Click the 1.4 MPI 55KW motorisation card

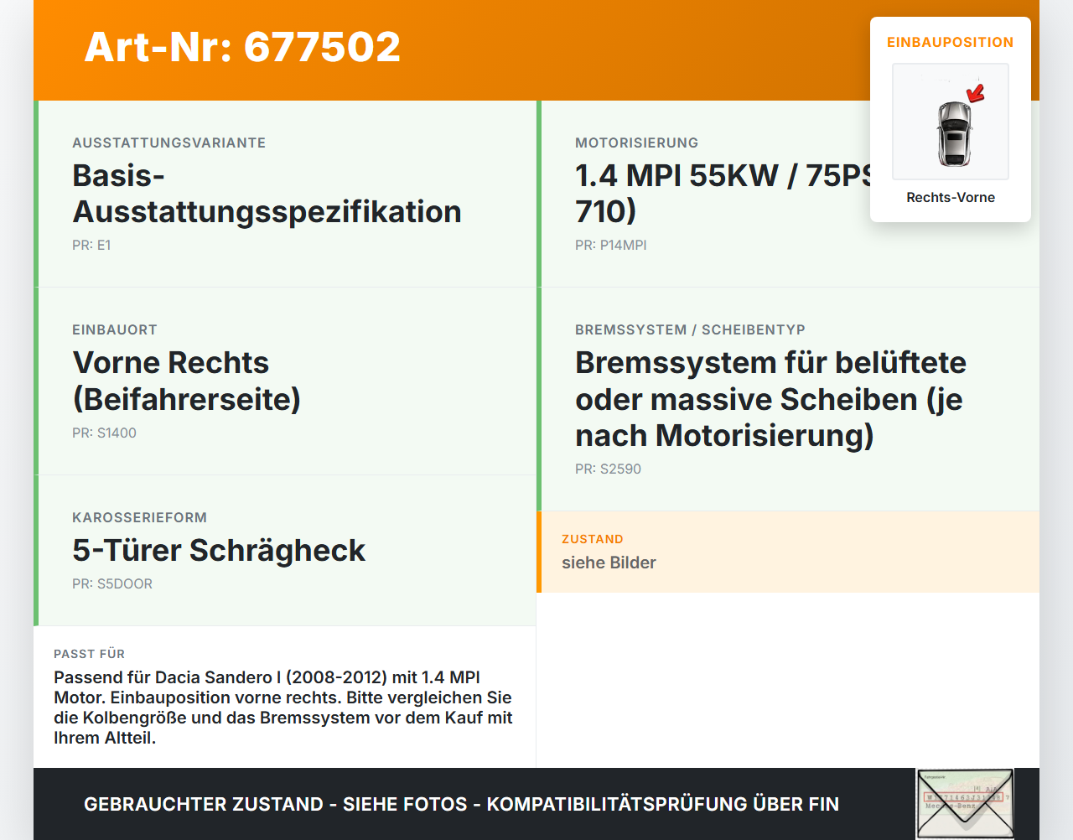(788, 194)
